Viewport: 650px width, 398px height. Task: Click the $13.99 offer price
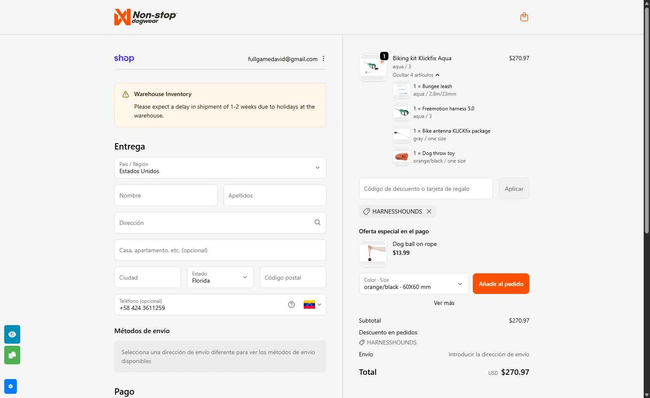point(401,253)
